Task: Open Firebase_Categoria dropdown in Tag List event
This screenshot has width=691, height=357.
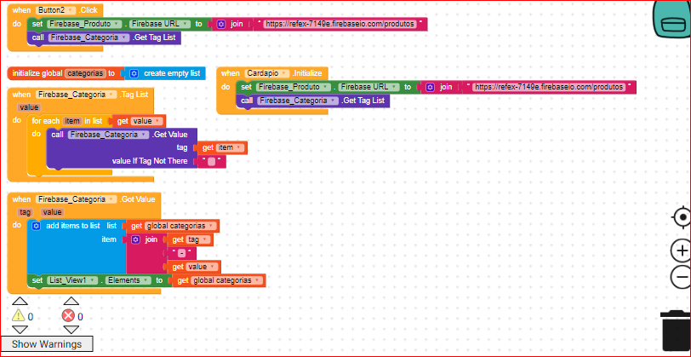Action: [x=76, y=95]
